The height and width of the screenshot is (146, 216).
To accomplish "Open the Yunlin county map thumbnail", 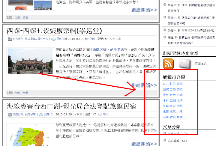I will click(31, 135).
